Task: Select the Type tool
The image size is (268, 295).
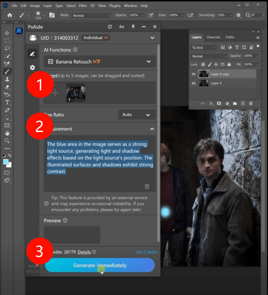Action: click(x=7, y=102)
